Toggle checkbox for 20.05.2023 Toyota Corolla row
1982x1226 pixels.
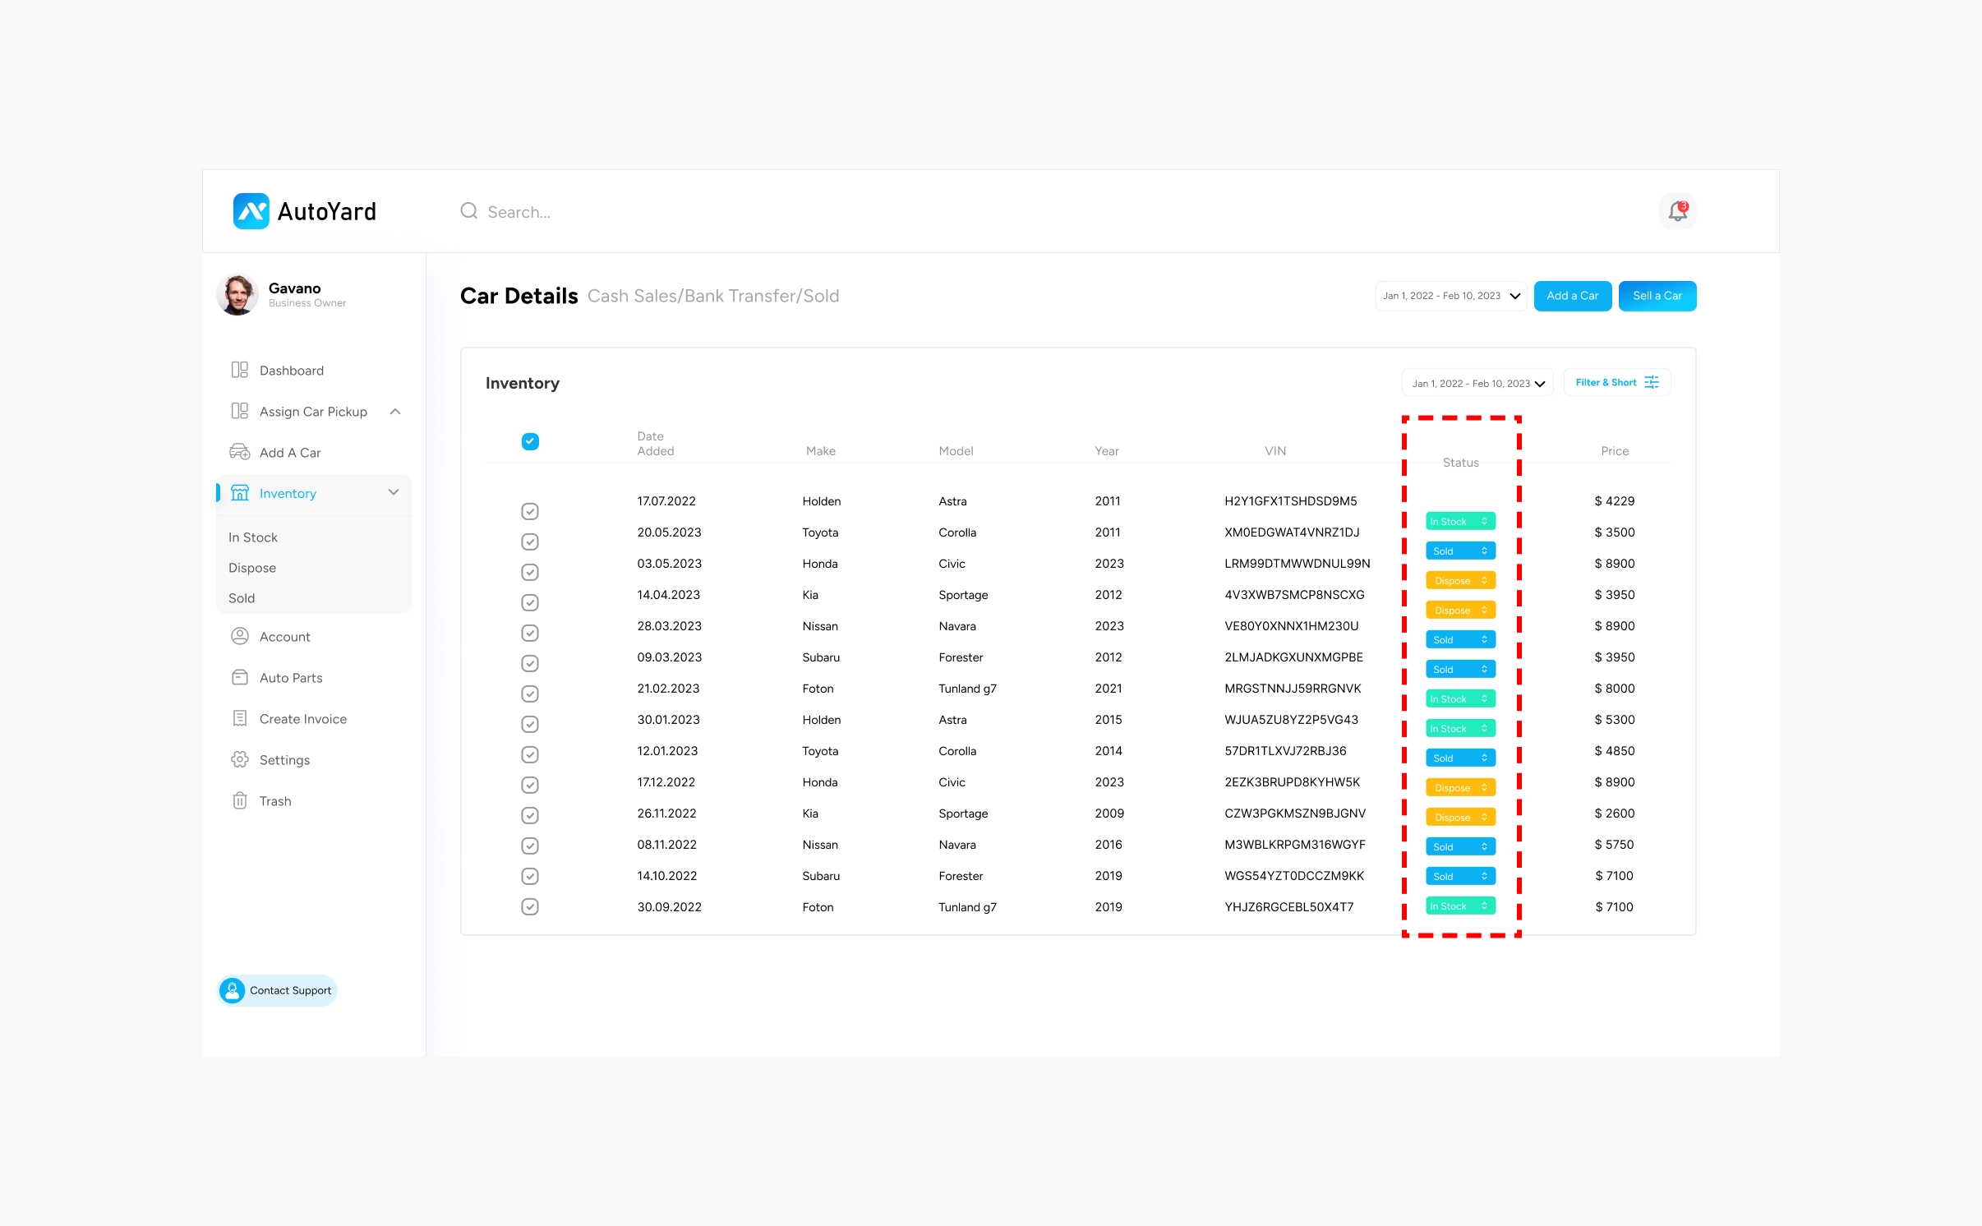pos(530,542)
